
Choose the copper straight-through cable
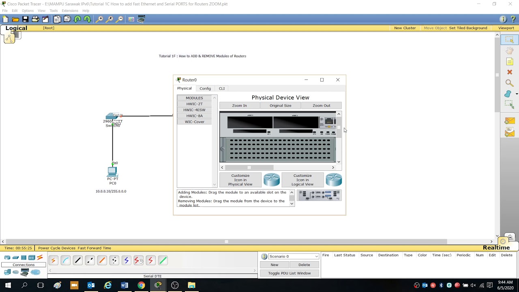tap(77, 260)
